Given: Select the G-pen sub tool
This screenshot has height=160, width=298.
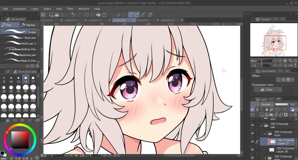Looking at the screenshot, I should [x=18, y=31].
